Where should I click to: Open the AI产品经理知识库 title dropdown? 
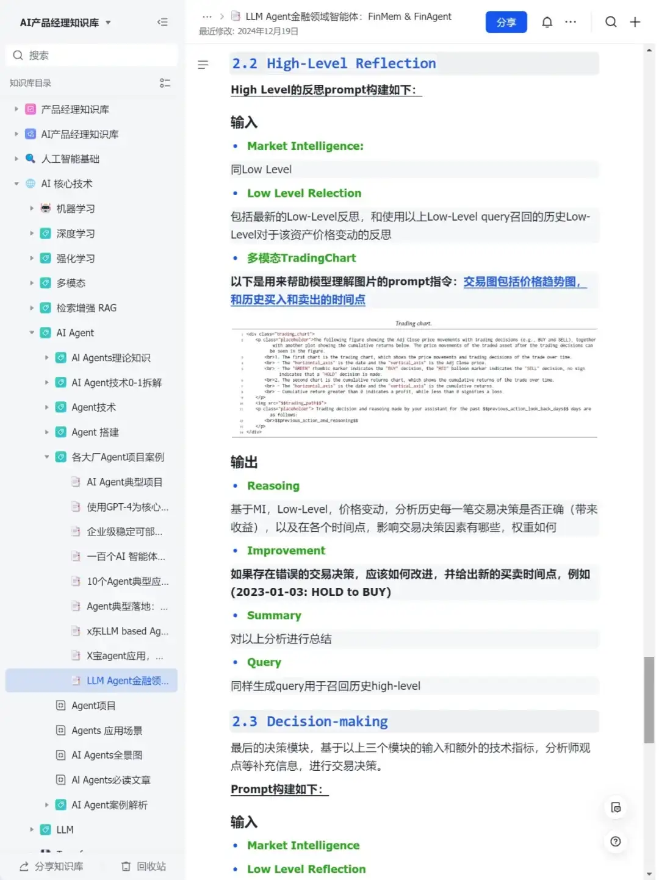(x=107, y=22)
